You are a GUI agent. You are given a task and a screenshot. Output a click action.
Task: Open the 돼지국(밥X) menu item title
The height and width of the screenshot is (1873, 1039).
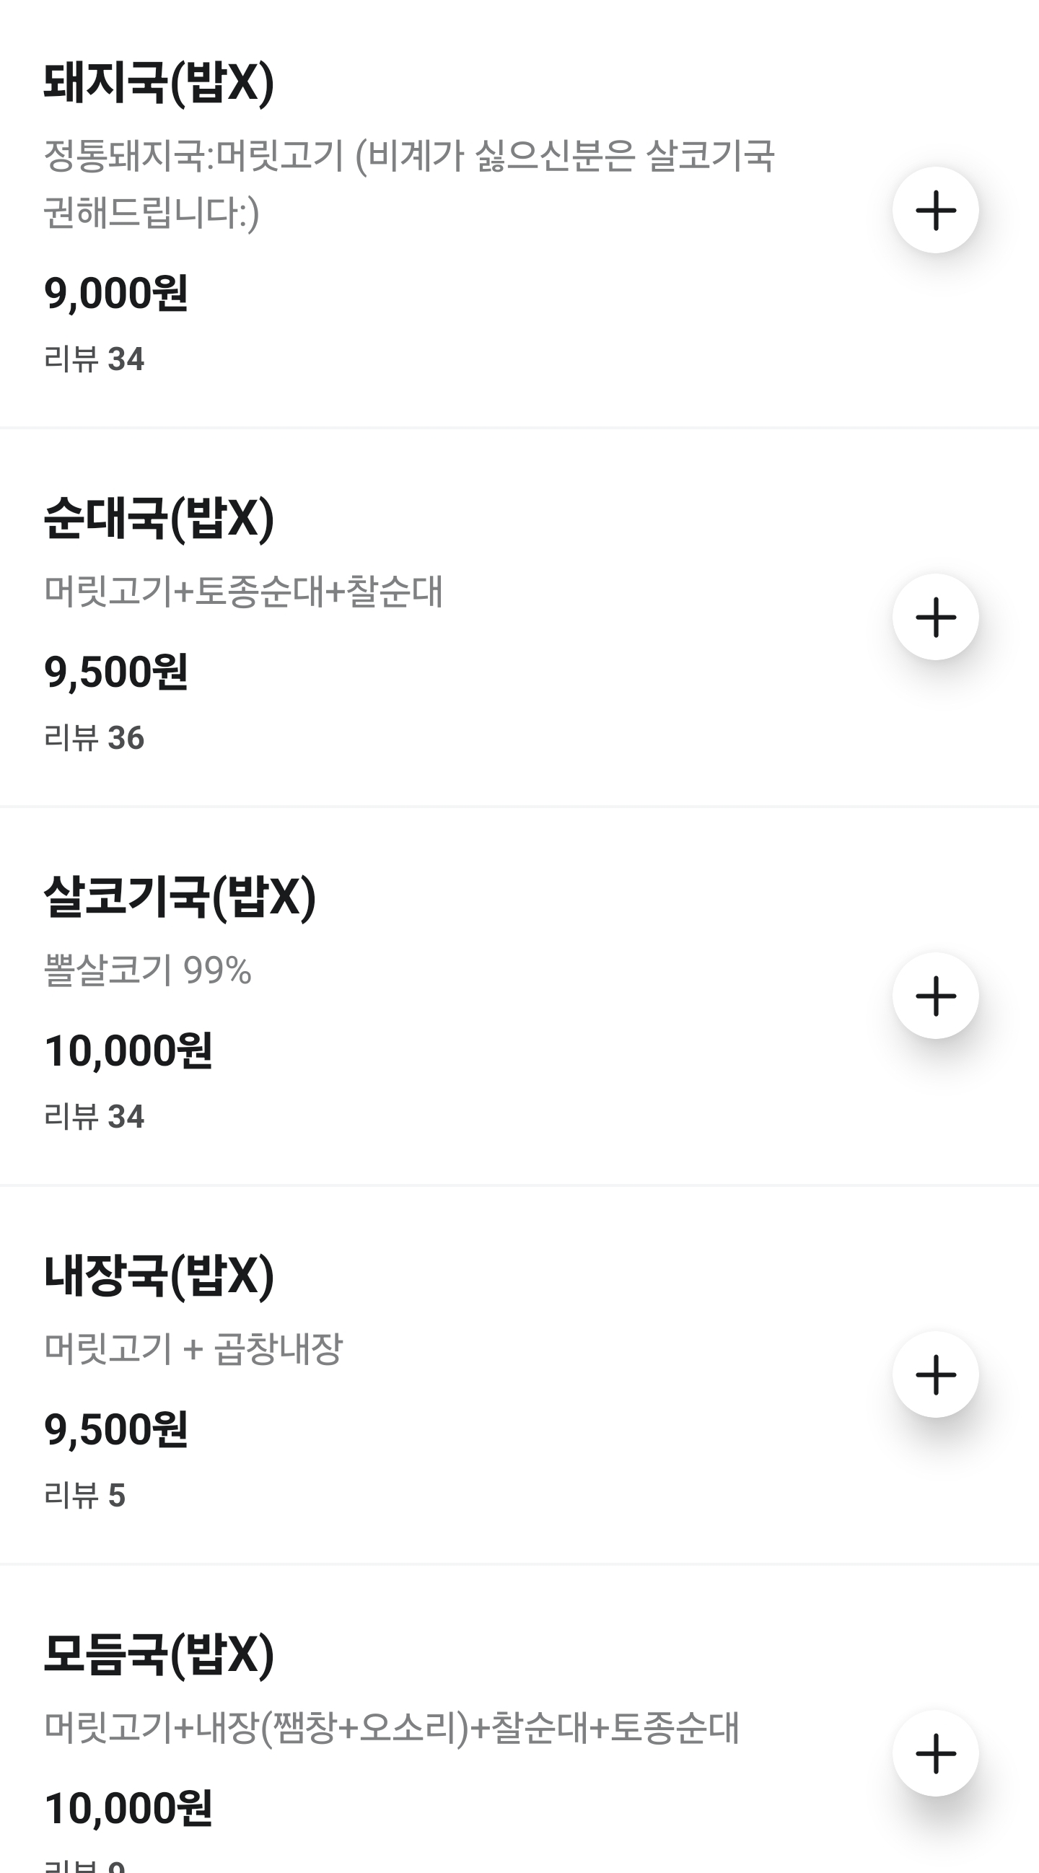coord(159,82)
